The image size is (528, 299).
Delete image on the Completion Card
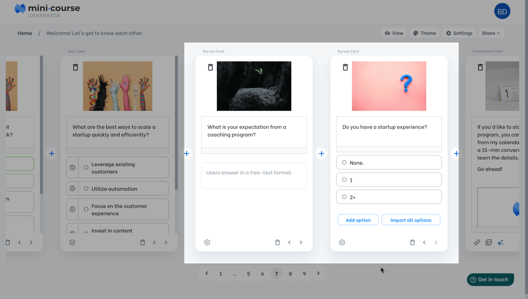pos(480,67)
